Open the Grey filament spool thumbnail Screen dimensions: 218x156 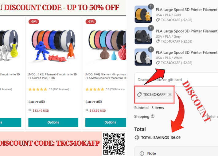tap(143, 35)
